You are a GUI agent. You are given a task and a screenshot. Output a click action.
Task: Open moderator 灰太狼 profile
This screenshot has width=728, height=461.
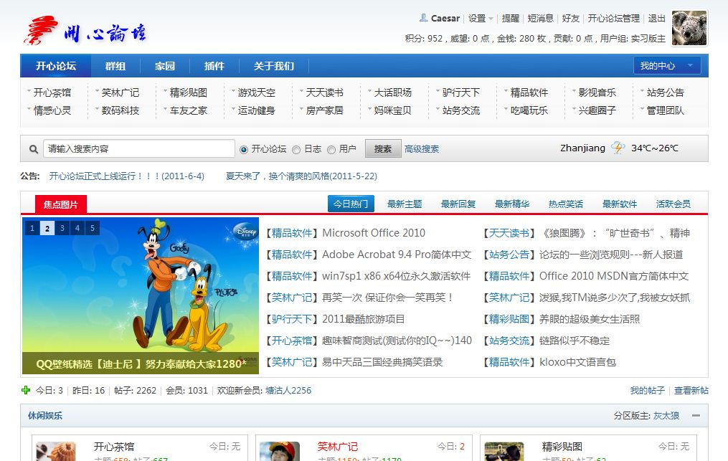(x=666, y=416)
